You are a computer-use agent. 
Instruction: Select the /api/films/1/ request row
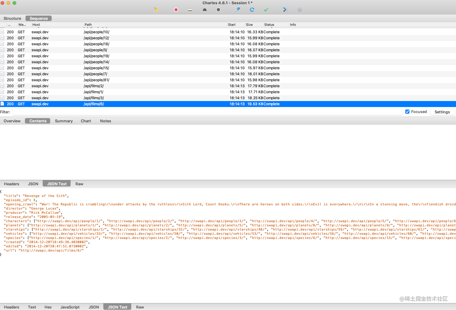[228, 92]
